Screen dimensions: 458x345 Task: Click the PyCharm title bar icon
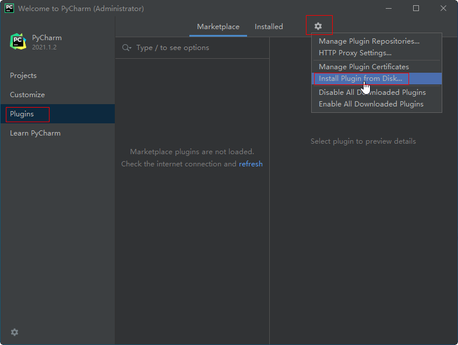[9, 8]
